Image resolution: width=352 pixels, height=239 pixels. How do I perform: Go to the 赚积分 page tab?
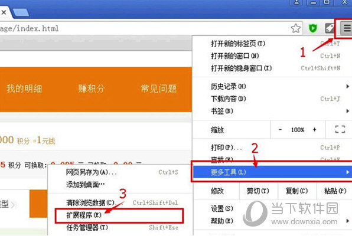[x=92, y=89]
